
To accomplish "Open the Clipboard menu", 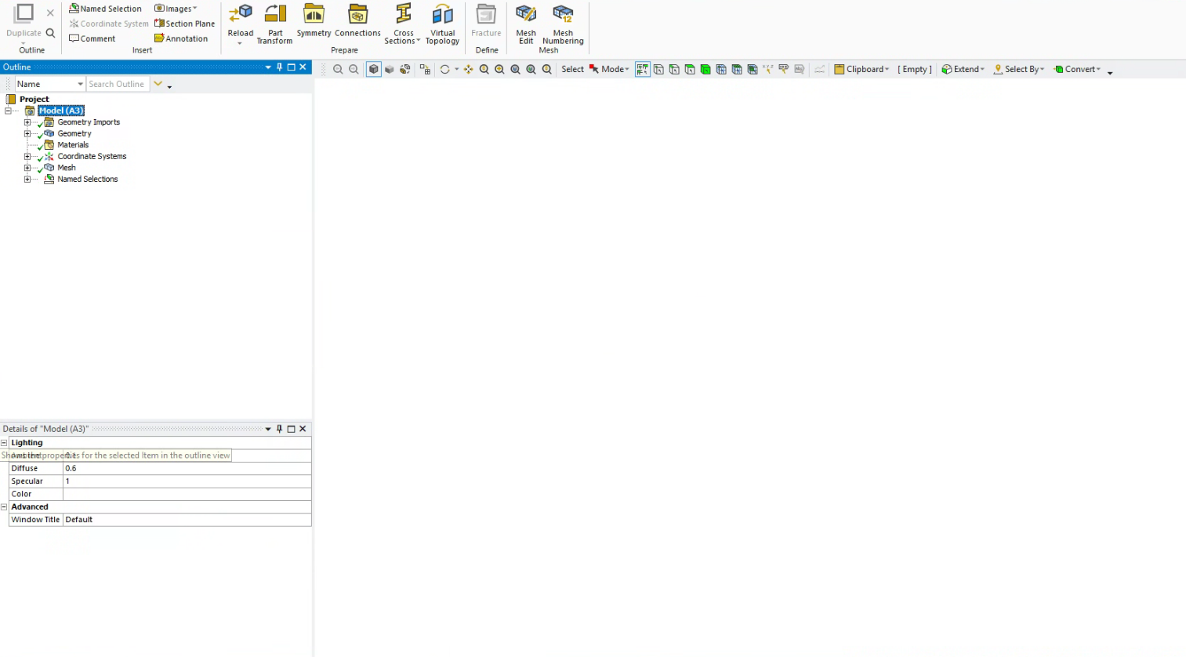I will [x=861, y=69].
